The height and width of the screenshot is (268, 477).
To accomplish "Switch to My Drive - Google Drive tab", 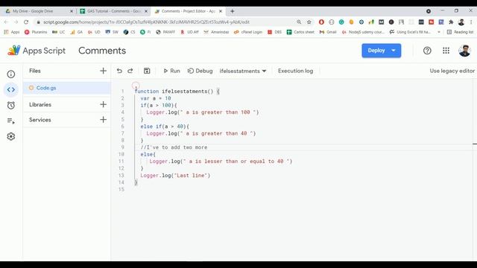I will point(38,11).
